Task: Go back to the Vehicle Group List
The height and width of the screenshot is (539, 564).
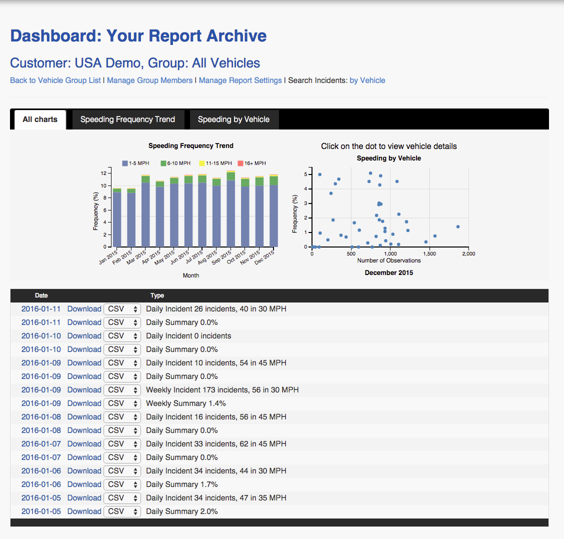Action: 55,80
